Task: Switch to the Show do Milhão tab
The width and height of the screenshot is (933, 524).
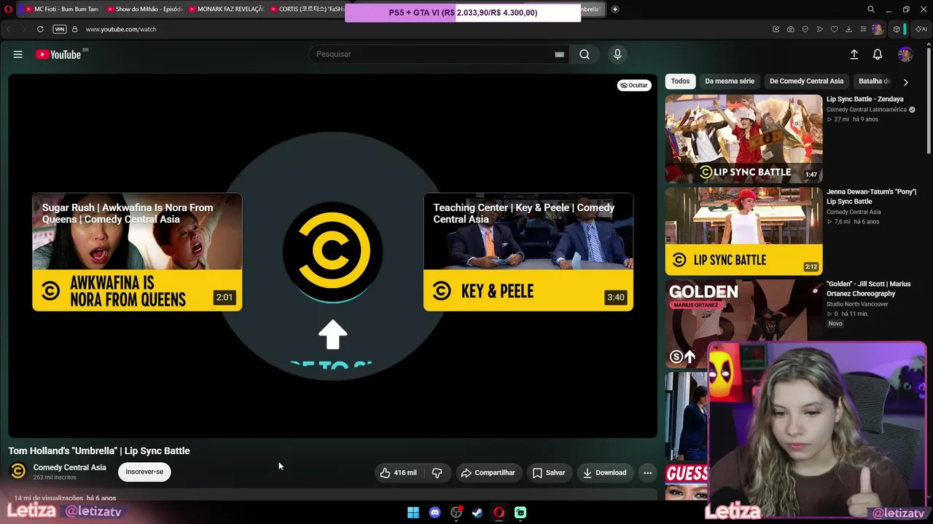Action: click(x=144, y=9)
